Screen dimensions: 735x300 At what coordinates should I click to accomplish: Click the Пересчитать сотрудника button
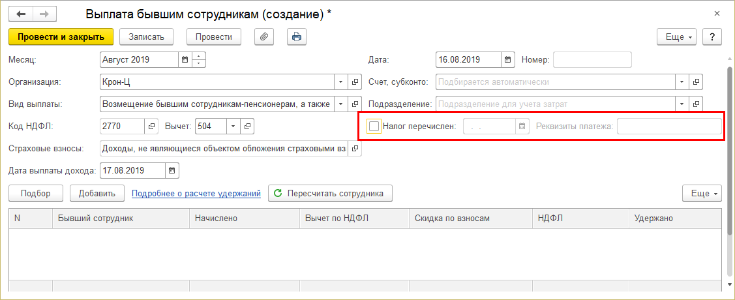330,193
